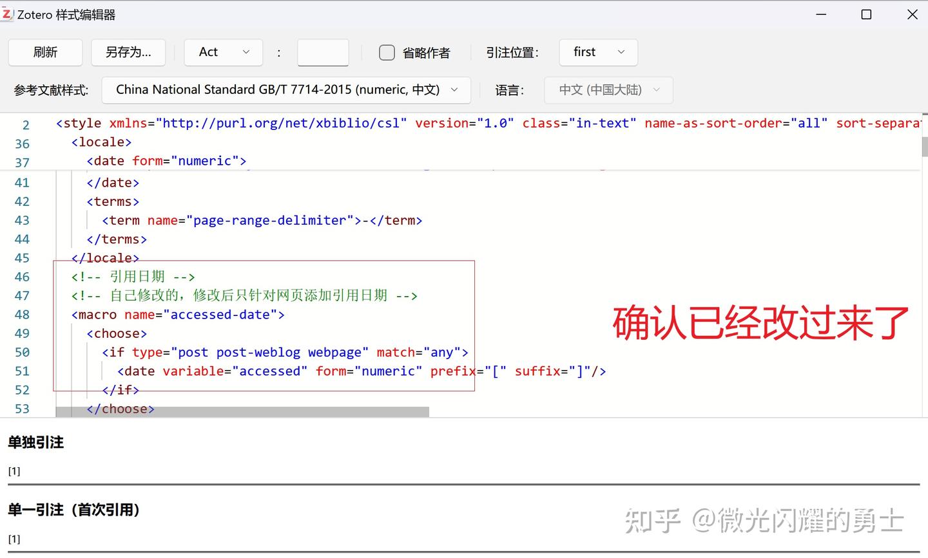Open the 语言 language dropdown
This screenshot has height=558, width=928.
(609, 90)
